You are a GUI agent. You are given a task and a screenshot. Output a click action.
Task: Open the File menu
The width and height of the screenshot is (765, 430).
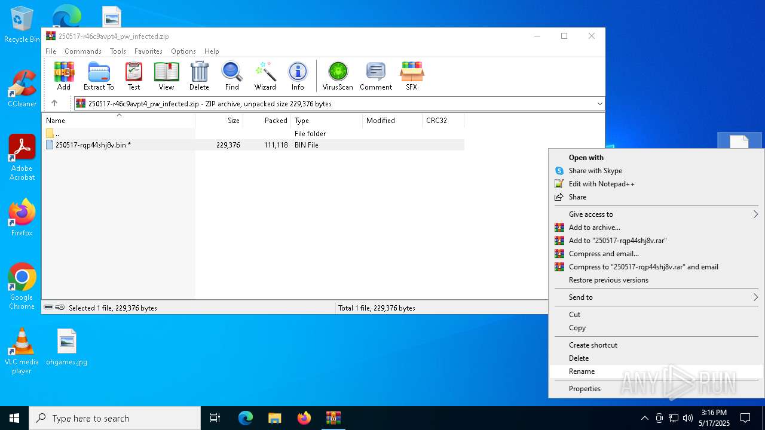[51, 51]
